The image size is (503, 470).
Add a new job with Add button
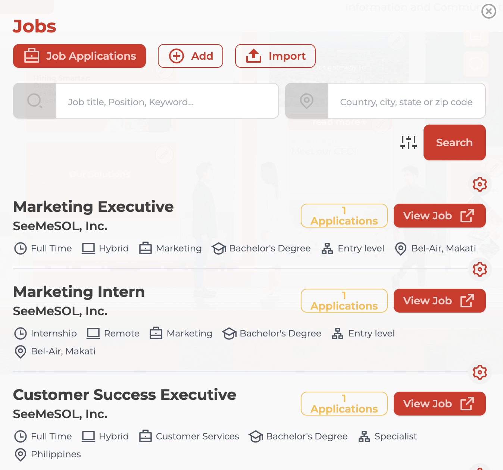[190, 56]
